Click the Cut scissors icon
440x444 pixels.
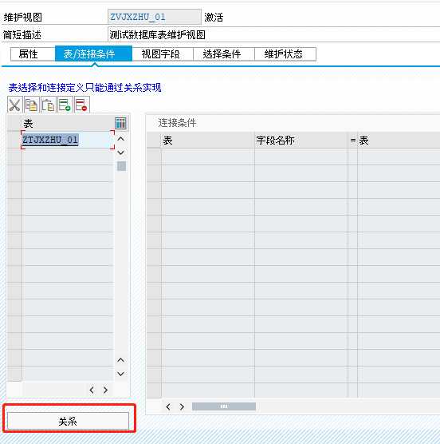point(14,105)
